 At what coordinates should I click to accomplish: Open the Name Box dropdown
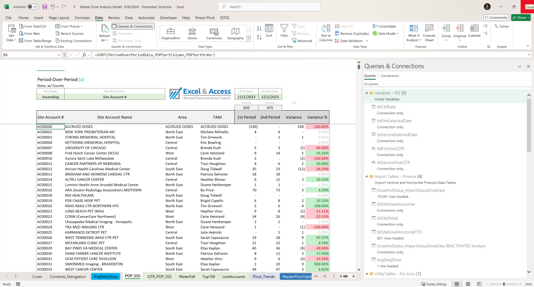pyautogui.click(x=58, y=55)
